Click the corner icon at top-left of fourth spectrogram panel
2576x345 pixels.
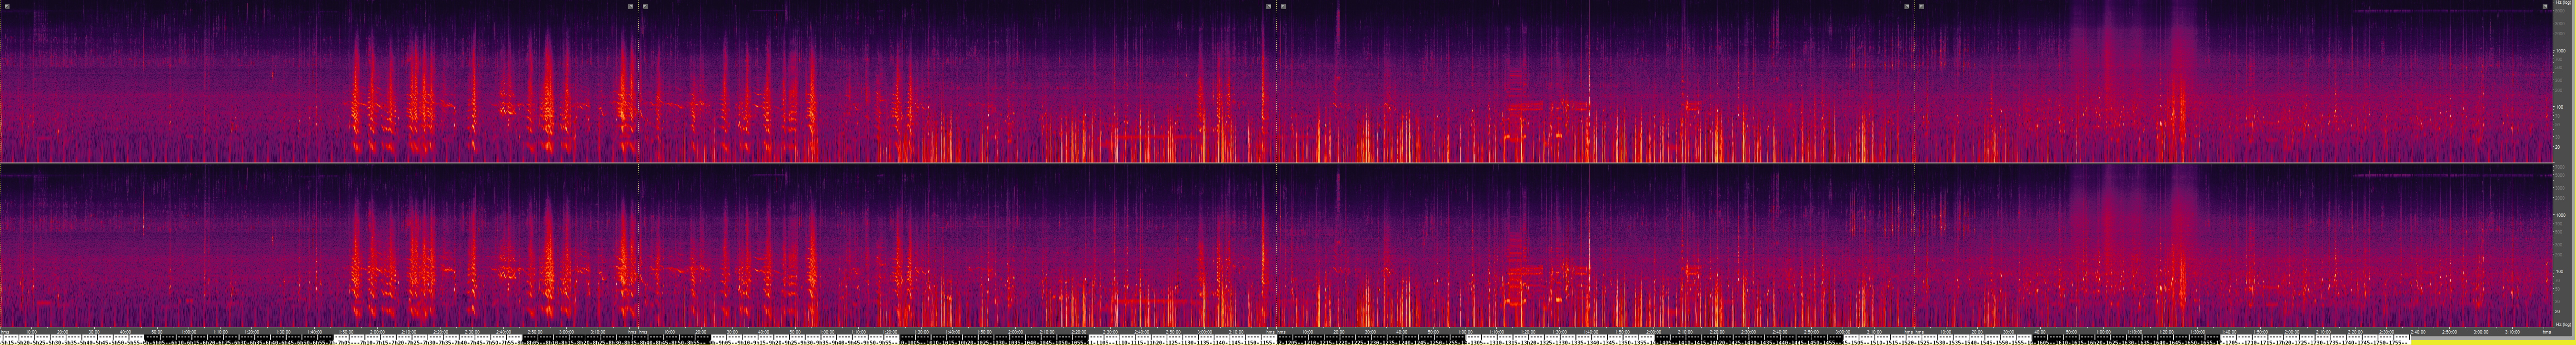click(x=1921, y=6)
